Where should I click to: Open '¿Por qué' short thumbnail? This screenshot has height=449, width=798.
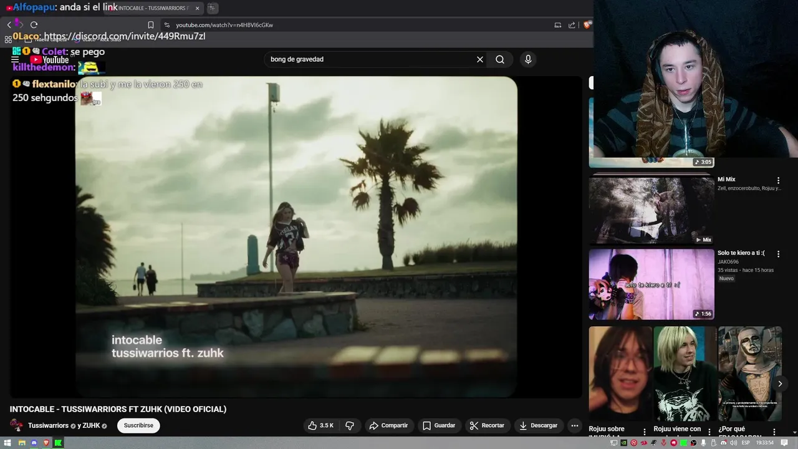(x=749, y=374)
